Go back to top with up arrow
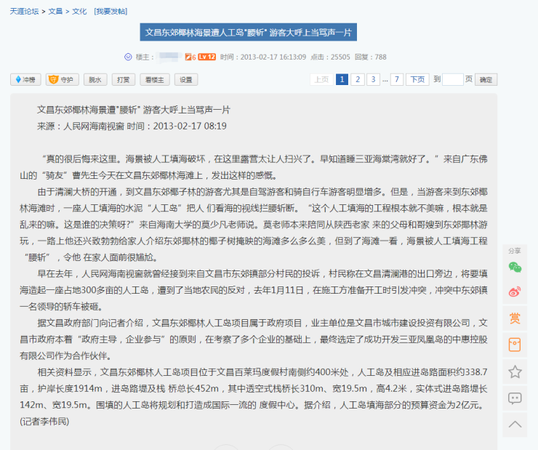 click(x=515, y=425)
